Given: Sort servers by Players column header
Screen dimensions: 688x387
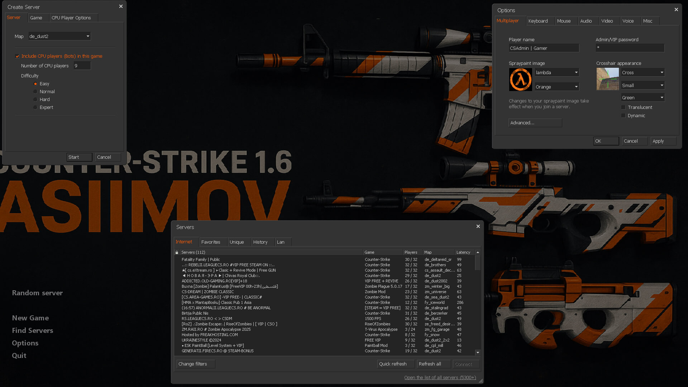Looking at the screenshot, I should coord(412,253).
